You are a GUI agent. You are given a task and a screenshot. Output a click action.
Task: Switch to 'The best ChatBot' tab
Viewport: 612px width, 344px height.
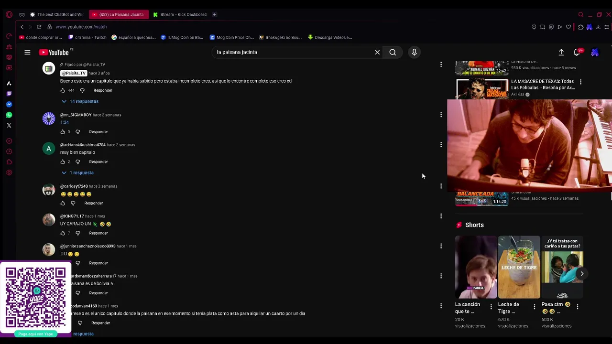click(57, 14)
